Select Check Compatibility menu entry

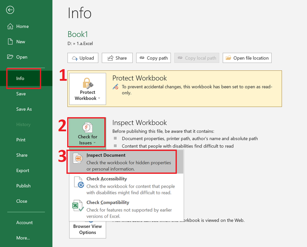126,209
